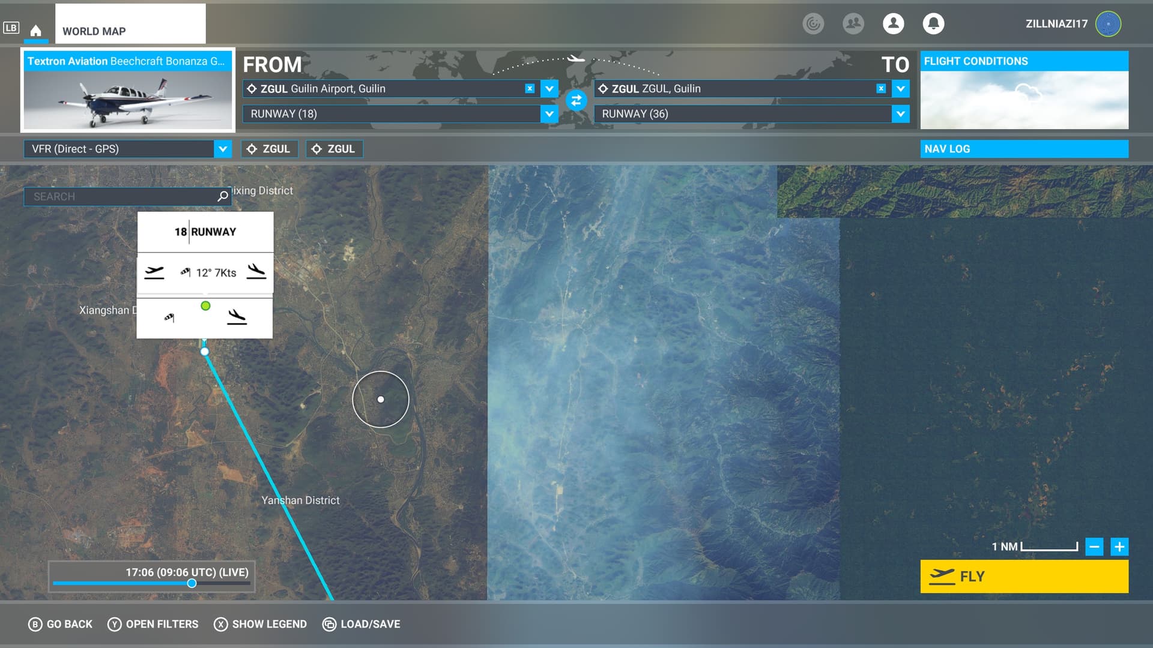Screen dimensions: 1153x648
Task: Open the NAV LOG panel
Action: (x=1023, y=149)
